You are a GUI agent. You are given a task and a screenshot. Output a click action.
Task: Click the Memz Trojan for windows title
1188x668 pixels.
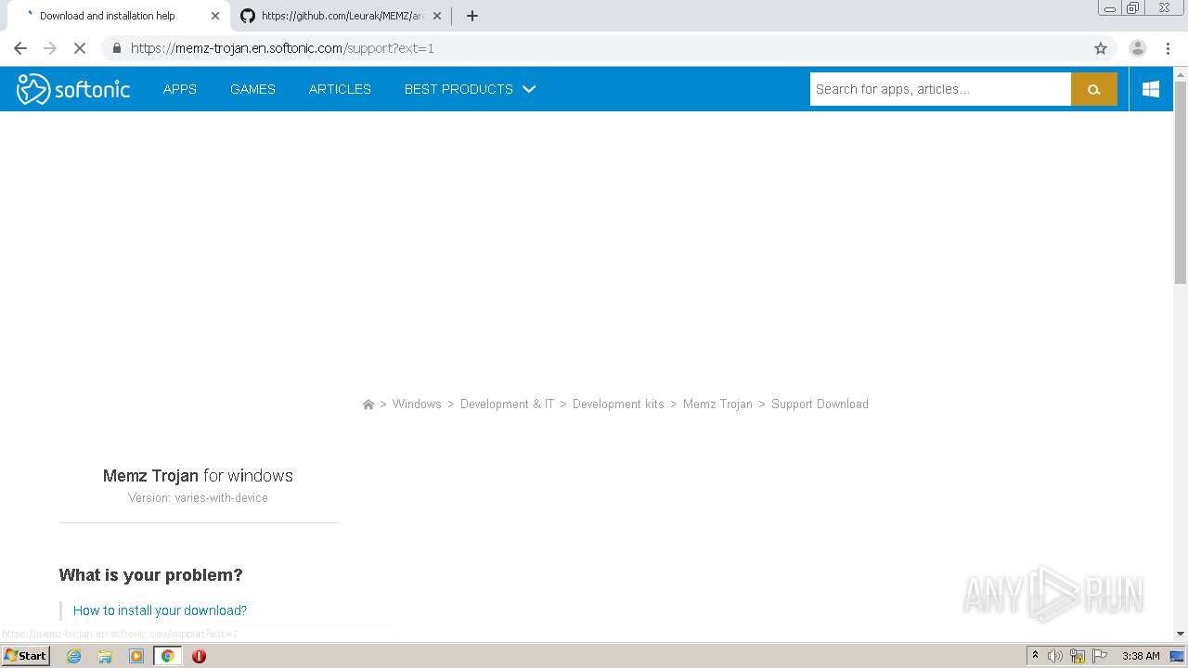[x=198, y=476]
